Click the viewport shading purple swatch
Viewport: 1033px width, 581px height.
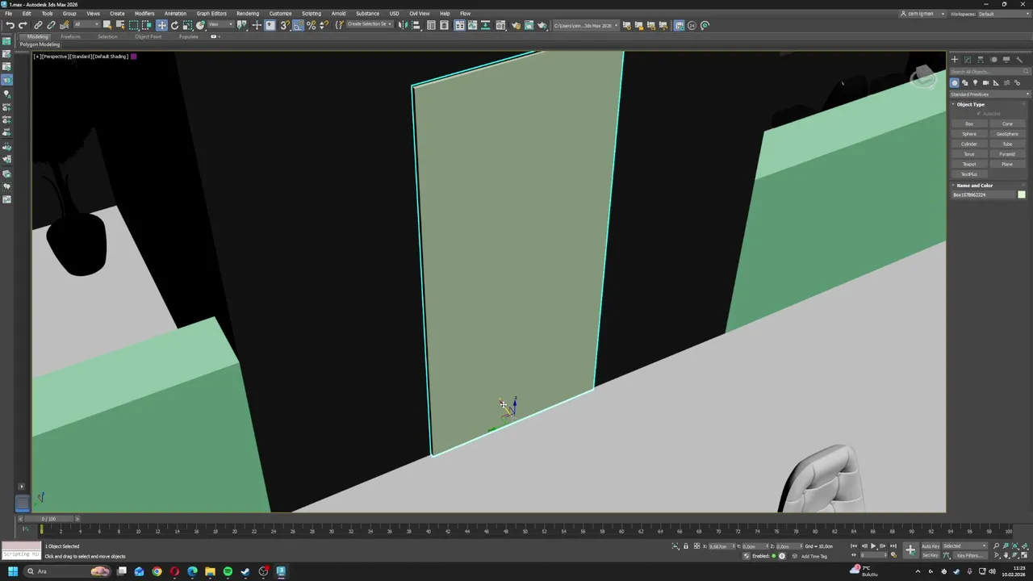coord(133,56)
